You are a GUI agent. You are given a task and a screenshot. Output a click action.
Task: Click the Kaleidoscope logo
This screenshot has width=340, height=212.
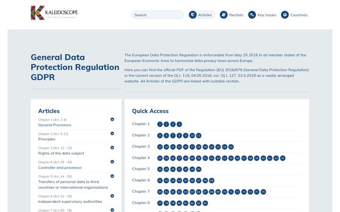pyautogui.click(x=54, y=13)
